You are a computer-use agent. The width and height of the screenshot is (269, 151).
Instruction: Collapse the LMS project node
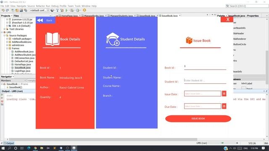click(x=2, y=32)
